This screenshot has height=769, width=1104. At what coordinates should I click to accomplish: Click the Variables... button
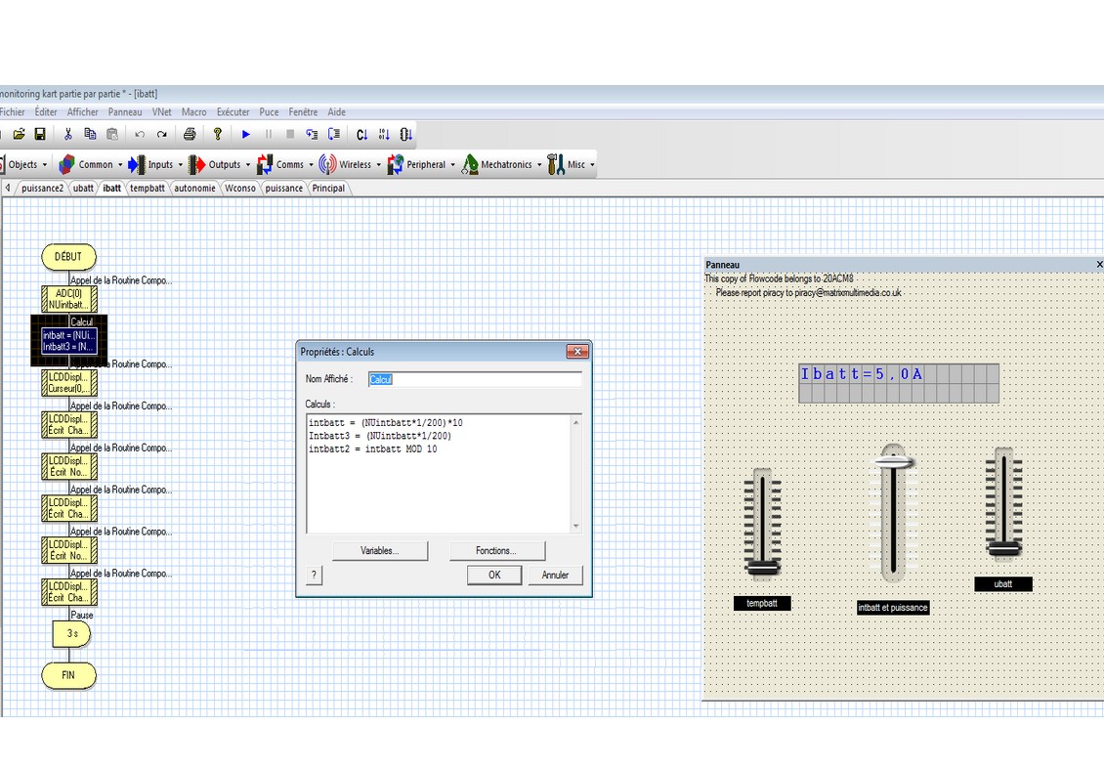click(x=379, y=551)
